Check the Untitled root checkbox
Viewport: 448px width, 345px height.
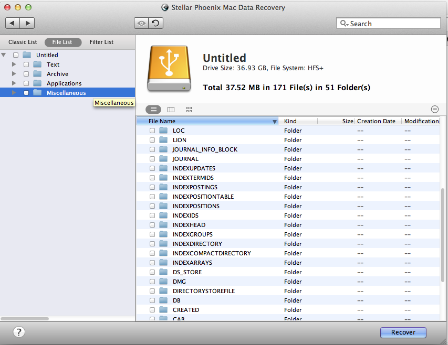tap(16, 55)
